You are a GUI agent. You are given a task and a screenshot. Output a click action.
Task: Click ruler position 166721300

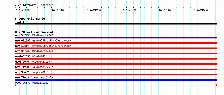pos(130,10)
